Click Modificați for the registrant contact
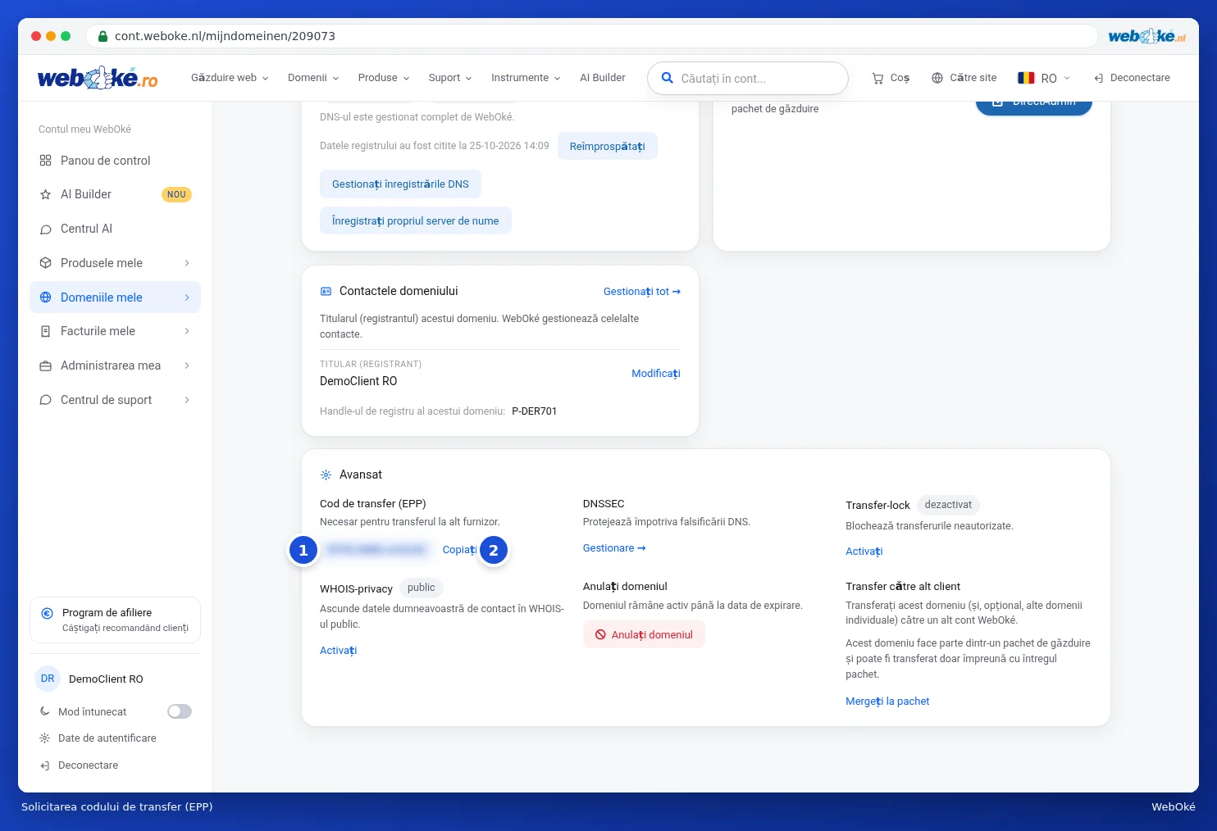The image size is (1217, 831). (656, 374)
